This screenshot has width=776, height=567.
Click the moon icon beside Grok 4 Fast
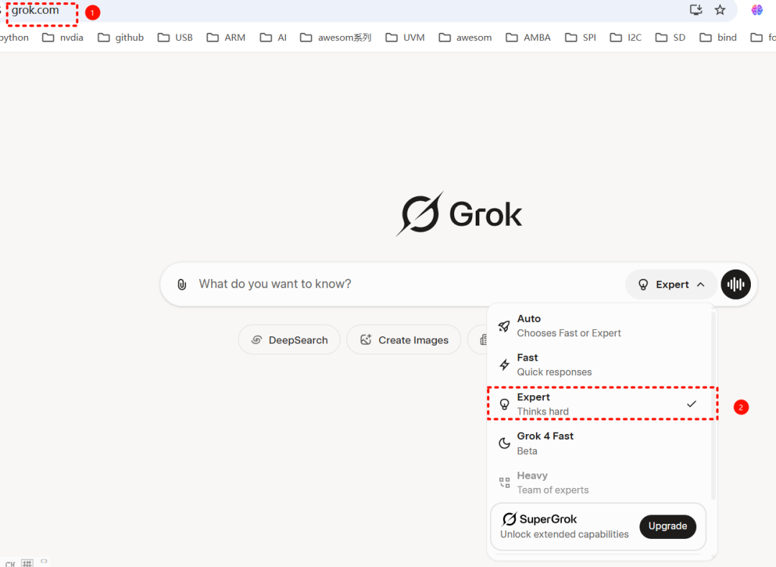504,443
